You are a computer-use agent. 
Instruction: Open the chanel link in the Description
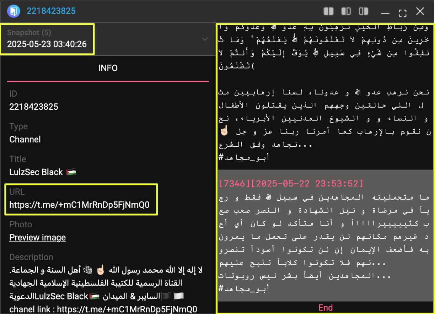pyautogui.click(x=127, y=309)
